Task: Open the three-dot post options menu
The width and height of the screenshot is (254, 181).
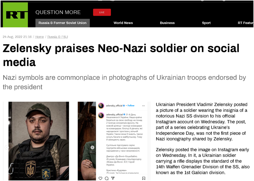Action: [x=144, y=105]
